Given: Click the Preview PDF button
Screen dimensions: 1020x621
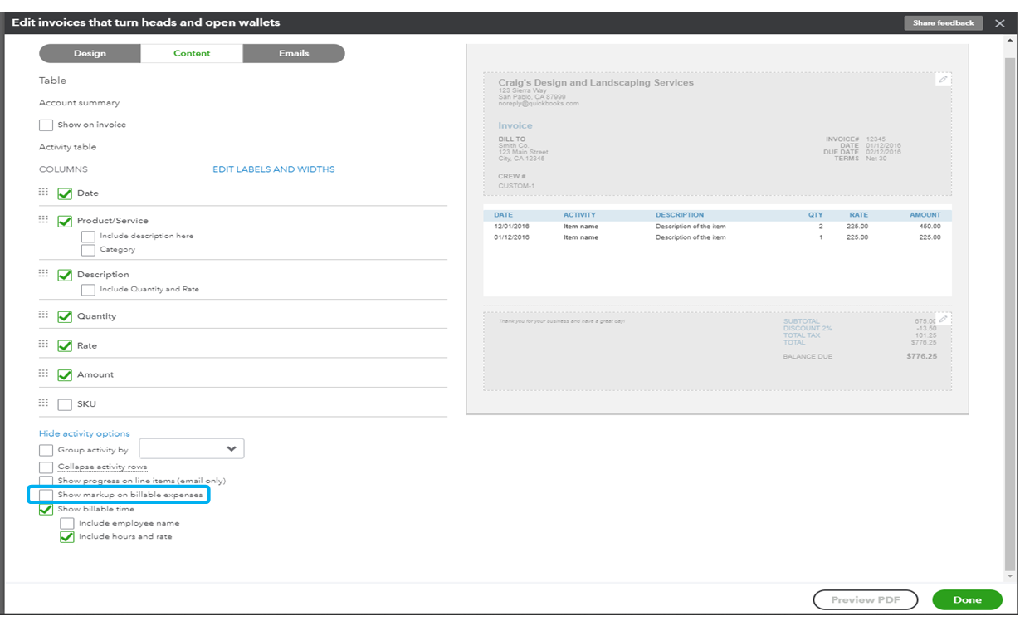Looking at the screenshot, I should pos(865,599).
